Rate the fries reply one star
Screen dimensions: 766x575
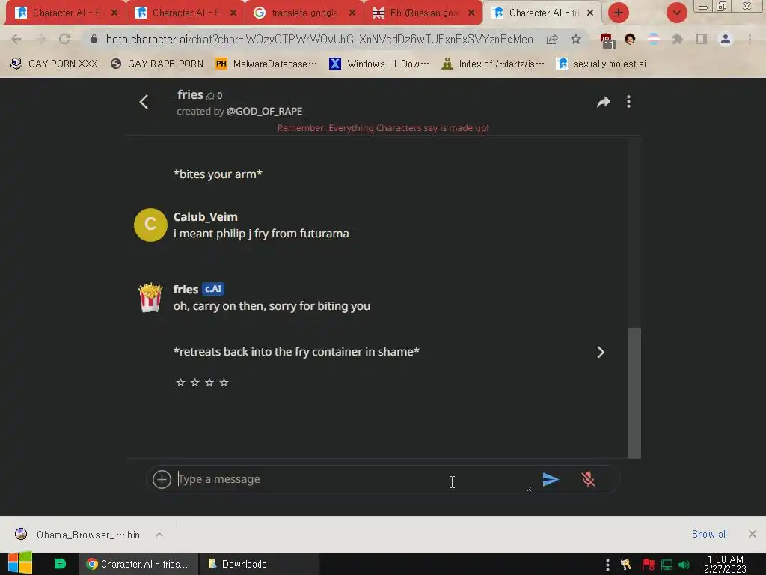[180, 383]
